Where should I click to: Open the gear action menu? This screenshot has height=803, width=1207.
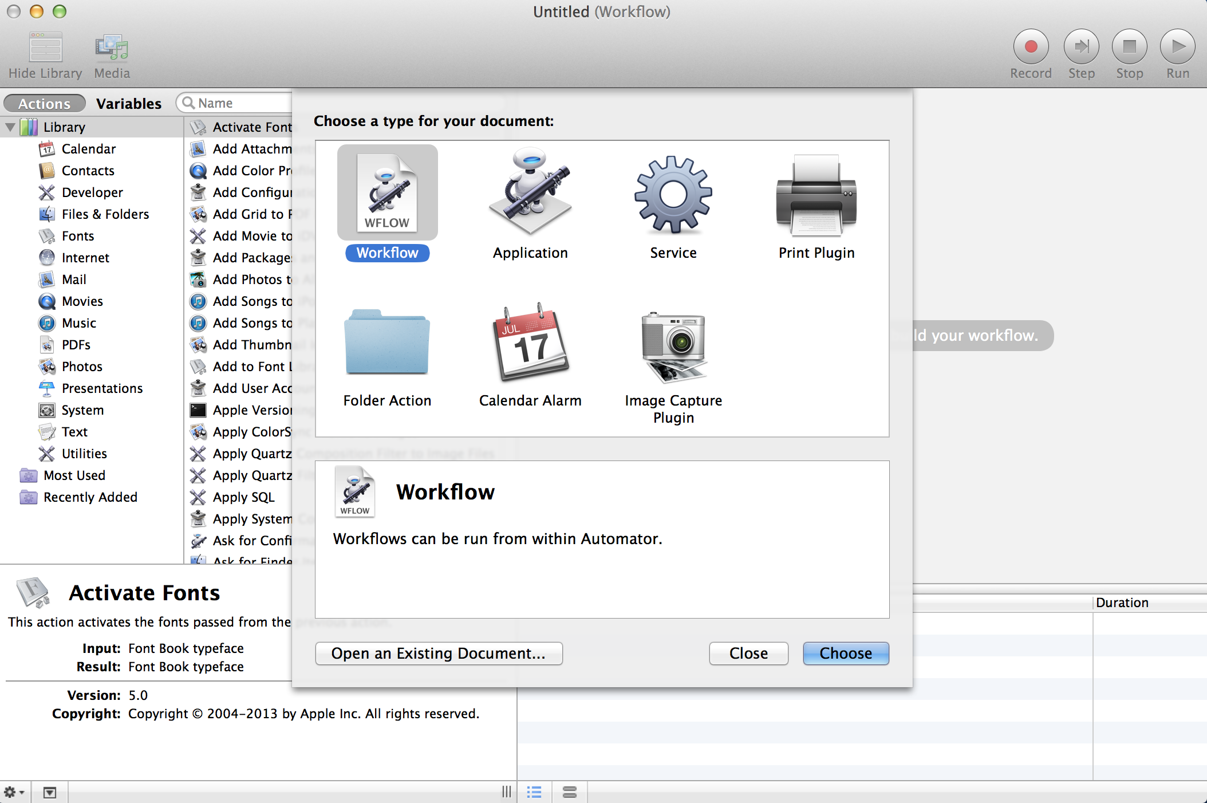[x=14, y=792]
